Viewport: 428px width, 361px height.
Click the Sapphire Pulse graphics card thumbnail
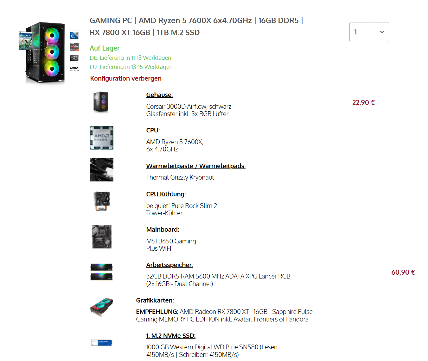tap(101, 307)
